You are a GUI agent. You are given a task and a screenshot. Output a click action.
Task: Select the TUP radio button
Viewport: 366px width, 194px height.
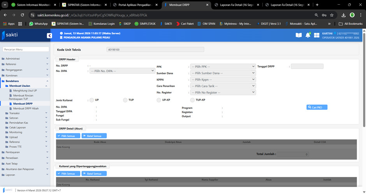click(125, 100)
